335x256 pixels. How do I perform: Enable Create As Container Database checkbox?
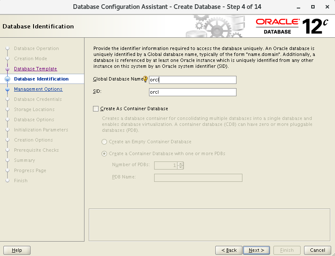[96, 109]
